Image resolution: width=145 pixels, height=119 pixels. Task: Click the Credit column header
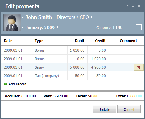click(x=100, y=41)
